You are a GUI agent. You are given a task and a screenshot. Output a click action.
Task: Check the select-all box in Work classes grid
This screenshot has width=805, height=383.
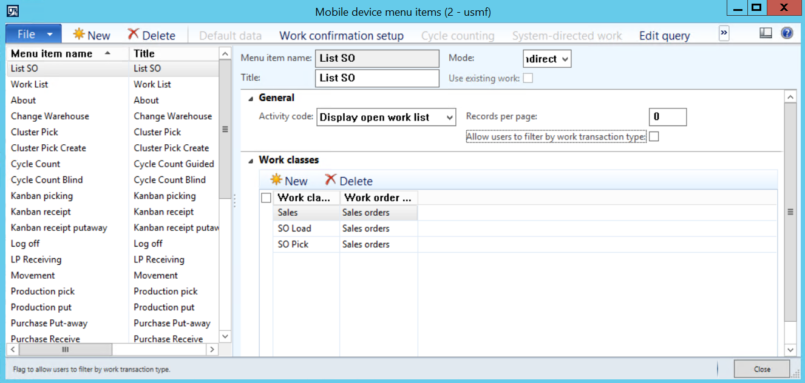point(266,198)
